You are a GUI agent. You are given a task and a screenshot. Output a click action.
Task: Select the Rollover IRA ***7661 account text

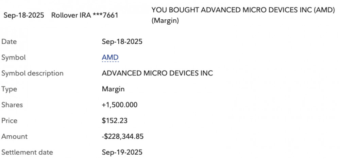pyautogui.click(x=85, y=16)
